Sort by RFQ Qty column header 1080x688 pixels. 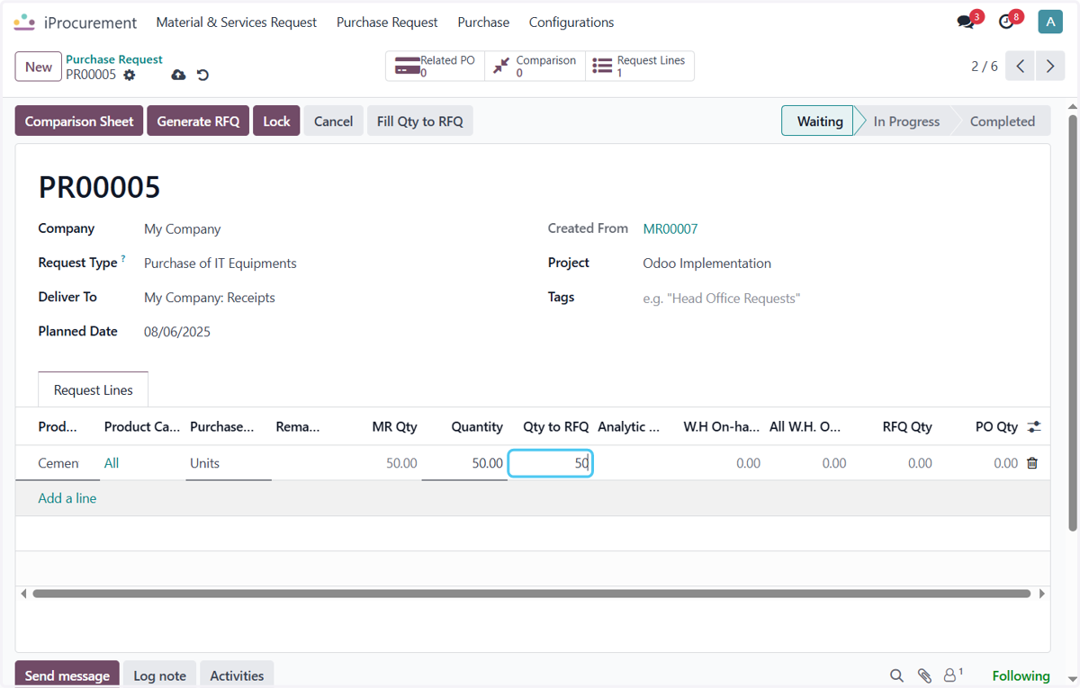[x=907, y=427]
